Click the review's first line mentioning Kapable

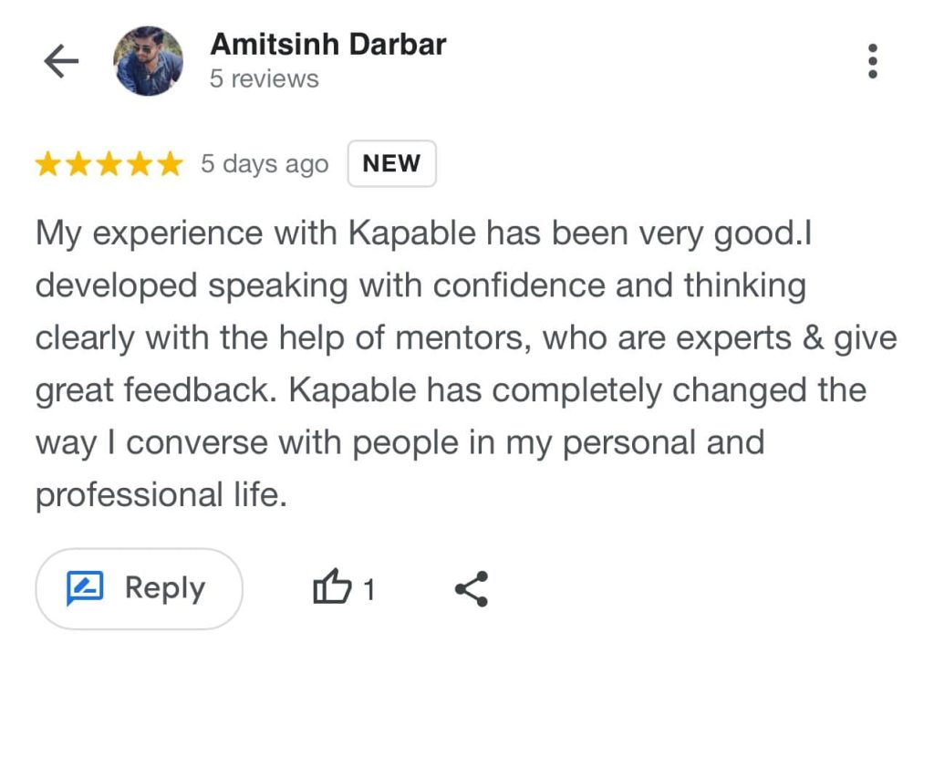pos(424,233)
